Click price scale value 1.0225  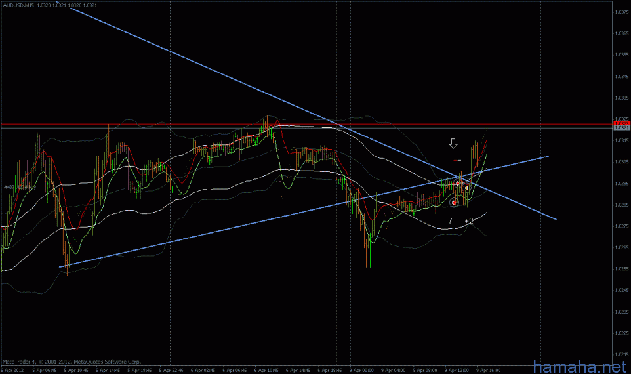click(x=622, y=333)
